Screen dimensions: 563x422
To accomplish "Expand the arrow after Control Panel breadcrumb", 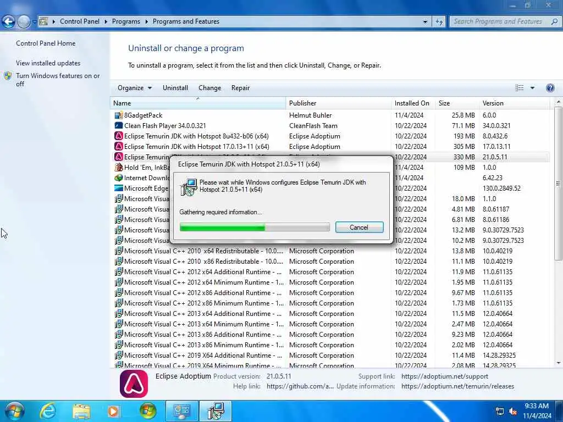I will click(106, 21).
